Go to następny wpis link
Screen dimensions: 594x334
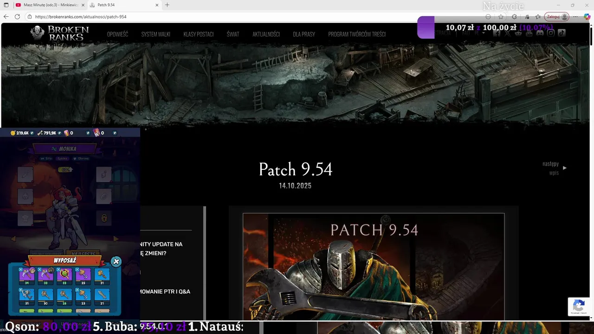[554, 168]
